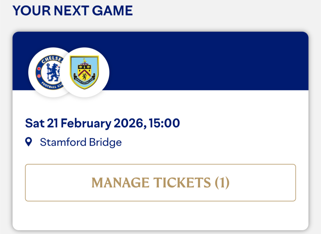Click the word February in the date
Image resolution: width=321 pixels, height=234 pixels.
86,123
